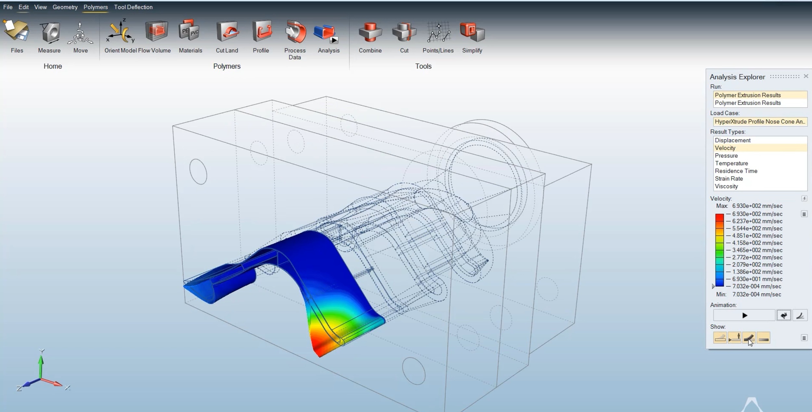Close the Analysis Explorer panel
This screenshot has width=812, height=412.
[806, 76]
